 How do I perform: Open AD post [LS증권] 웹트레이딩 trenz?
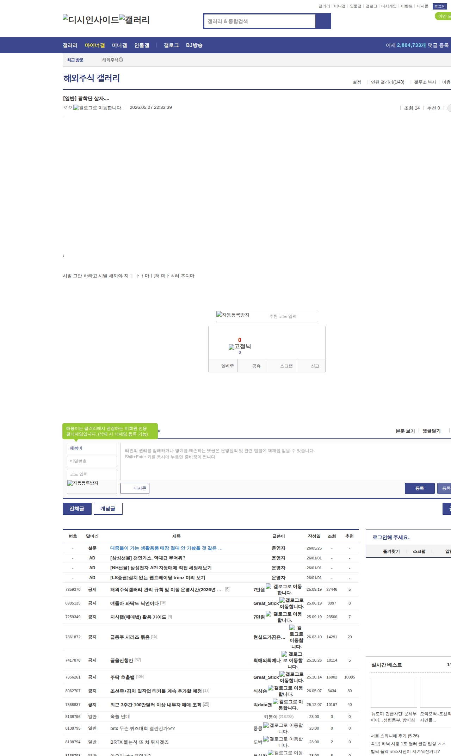pyautogui.click(x=158, y=578)
